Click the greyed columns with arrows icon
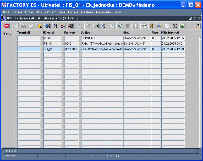The width and height of the screenshot is (203, 161). point(135,26)
